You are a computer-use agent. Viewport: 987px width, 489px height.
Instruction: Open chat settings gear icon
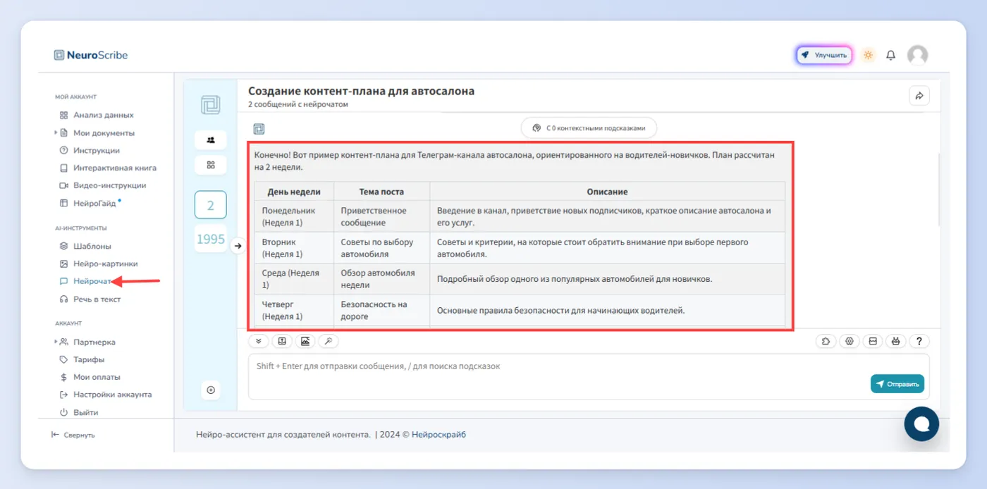[x=850, y=341]
